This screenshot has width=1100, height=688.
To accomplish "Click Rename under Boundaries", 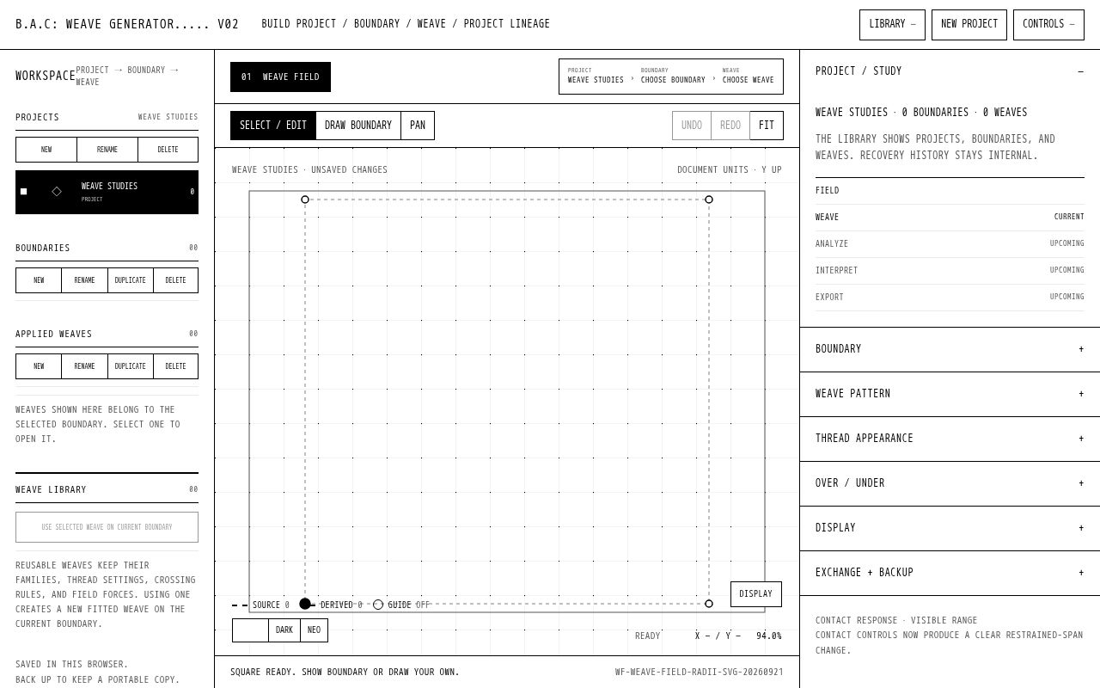I will coord(84,280).
